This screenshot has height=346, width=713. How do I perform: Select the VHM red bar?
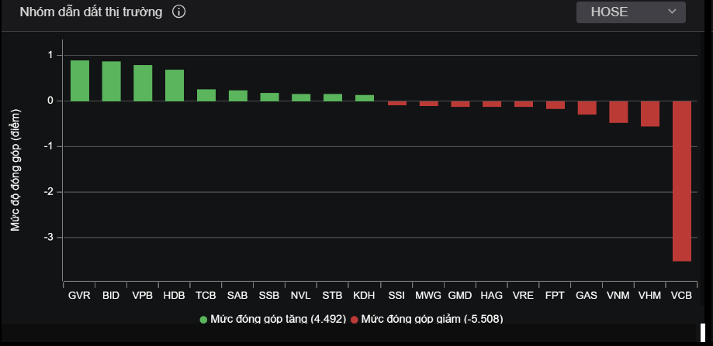point(650,114)
